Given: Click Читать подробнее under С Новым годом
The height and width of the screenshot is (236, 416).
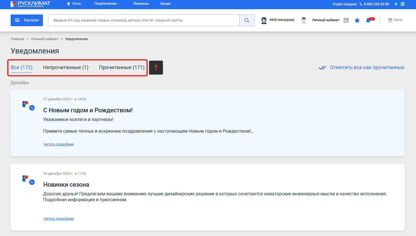Looking at the screenshot, I should coord(59,144).
